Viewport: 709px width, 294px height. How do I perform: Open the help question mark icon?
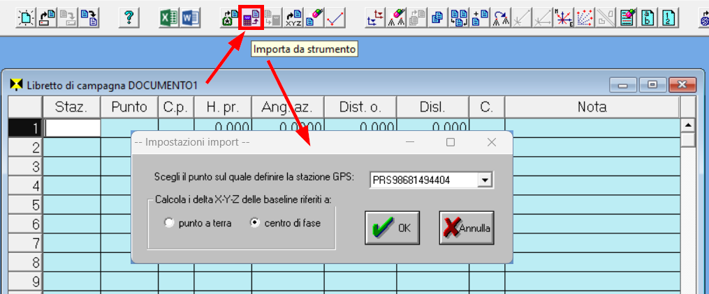(126, 18)
